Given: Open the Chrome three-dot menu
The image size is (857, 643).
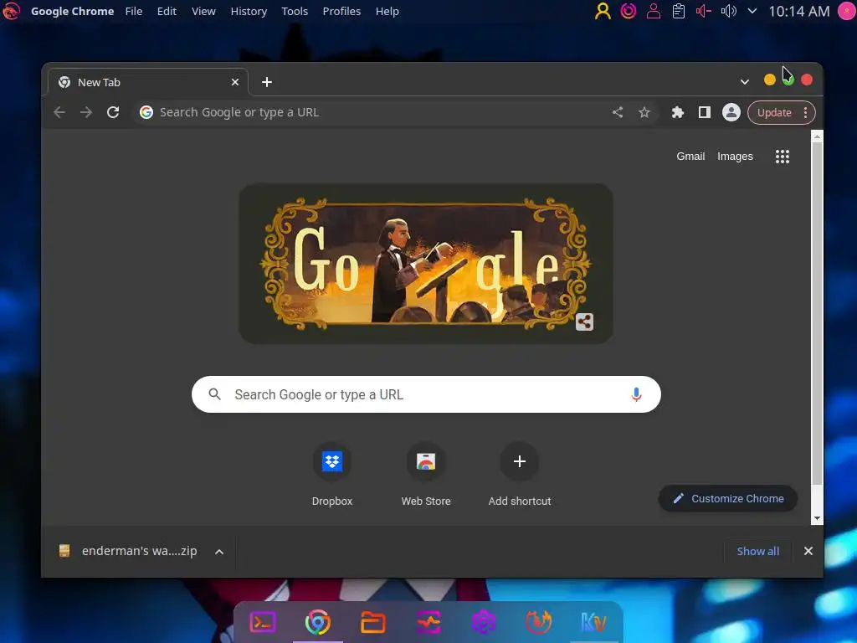Looking at the screenshot, I should 805,112.
